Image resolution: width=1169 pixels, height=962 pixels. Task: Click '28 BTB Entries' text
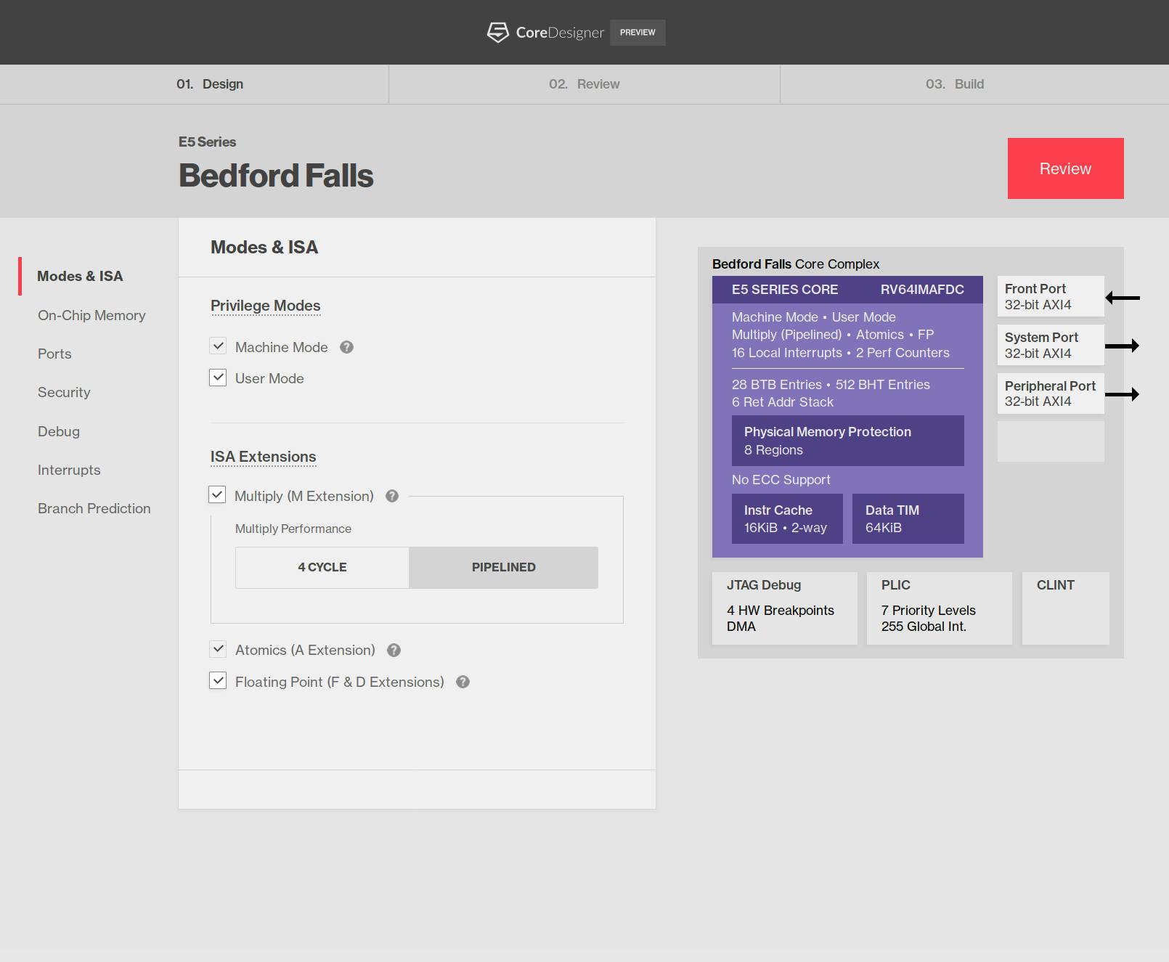(777, 385)
